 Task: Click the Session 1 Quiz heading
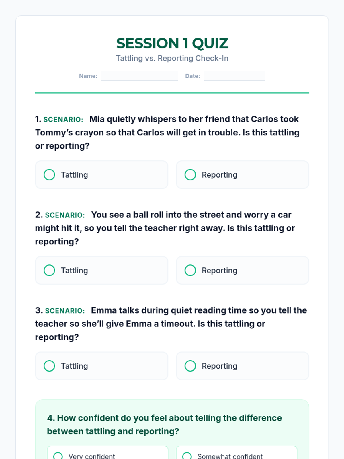click(172, 43)
